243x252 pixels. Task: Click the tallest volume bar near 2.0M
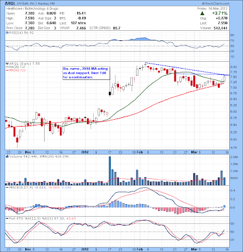[110, 171]
